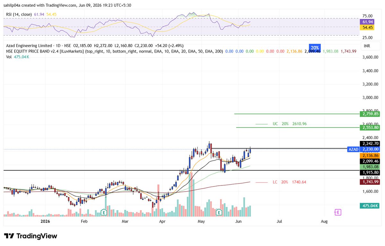Click the sahilp04a created with TradingView.com header text
Image resolution: width=385 pixels, height=246 pixels.
pos(67,5)
